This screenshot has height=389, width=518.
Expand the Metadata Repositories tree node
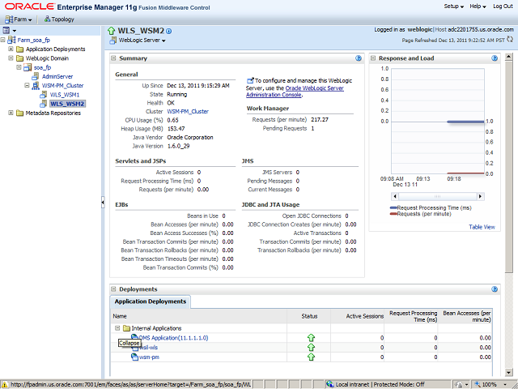pos(11,113)
